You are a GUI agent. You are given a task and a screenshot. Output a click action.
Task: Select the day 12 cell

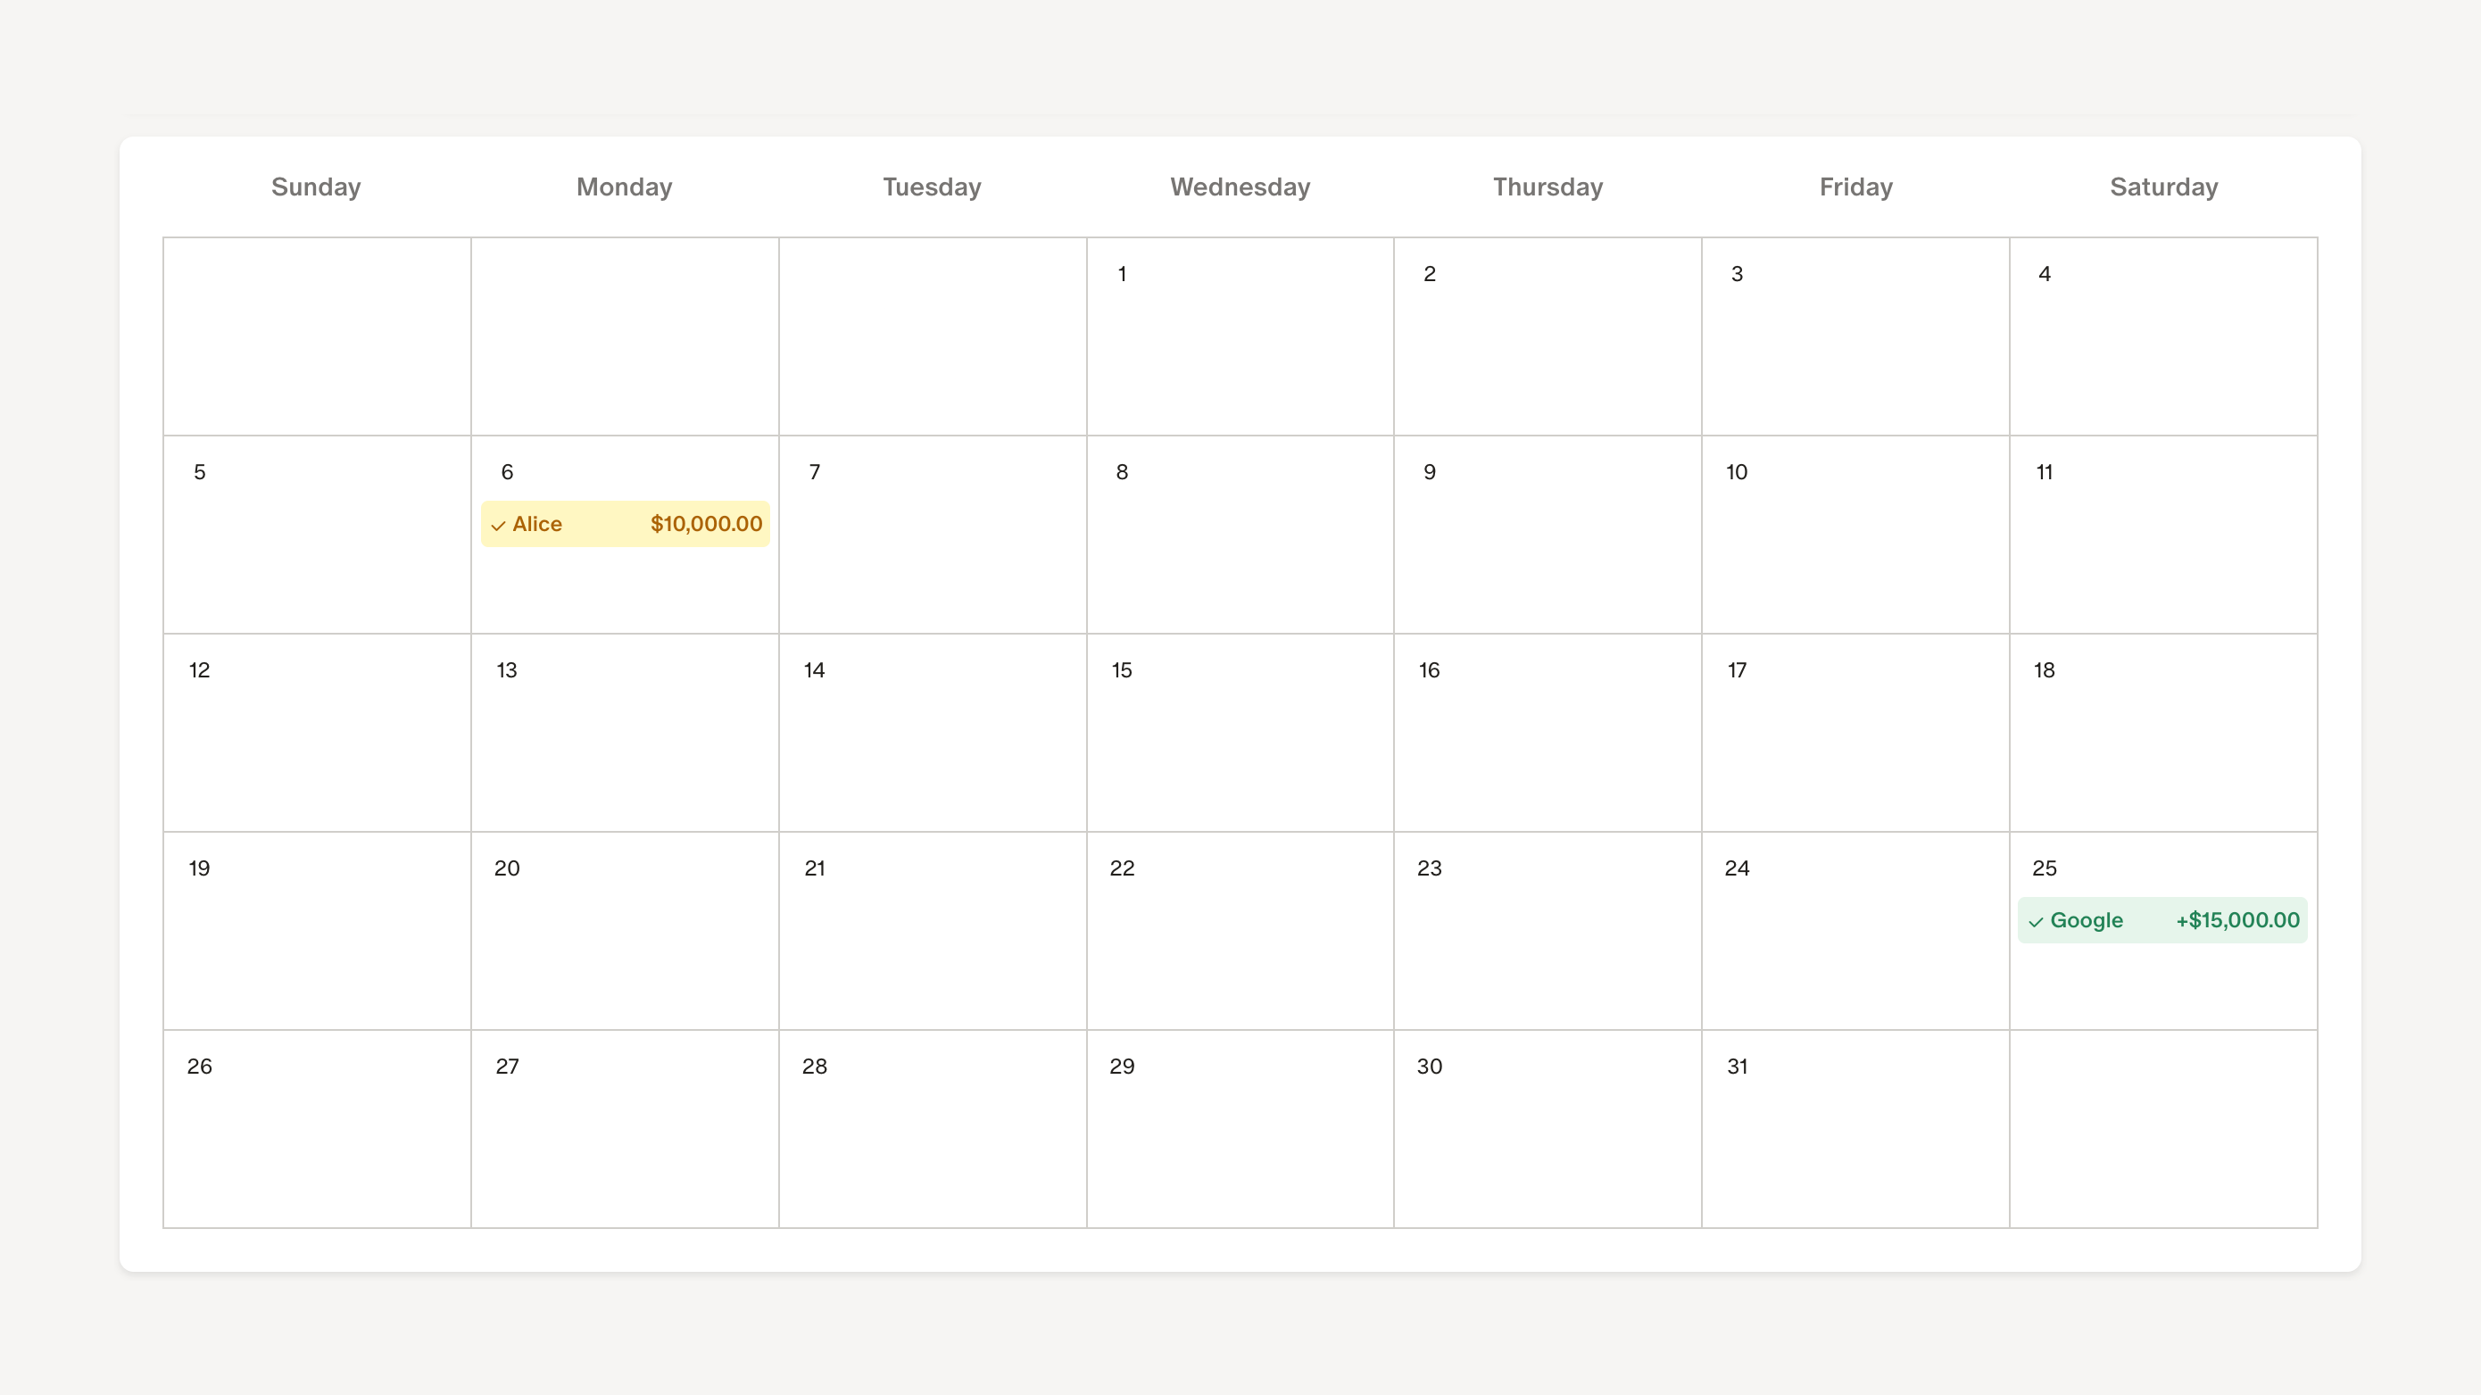(316, 733)
